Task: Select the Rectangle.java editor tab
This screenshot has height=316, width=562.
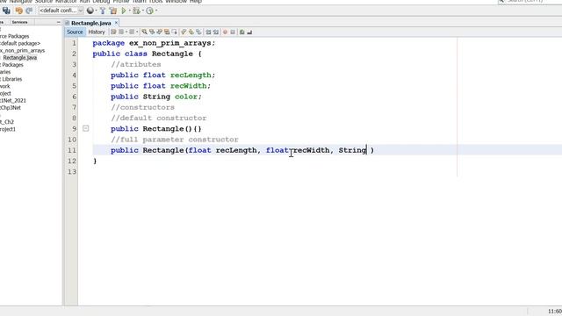Action: [91, 23]
